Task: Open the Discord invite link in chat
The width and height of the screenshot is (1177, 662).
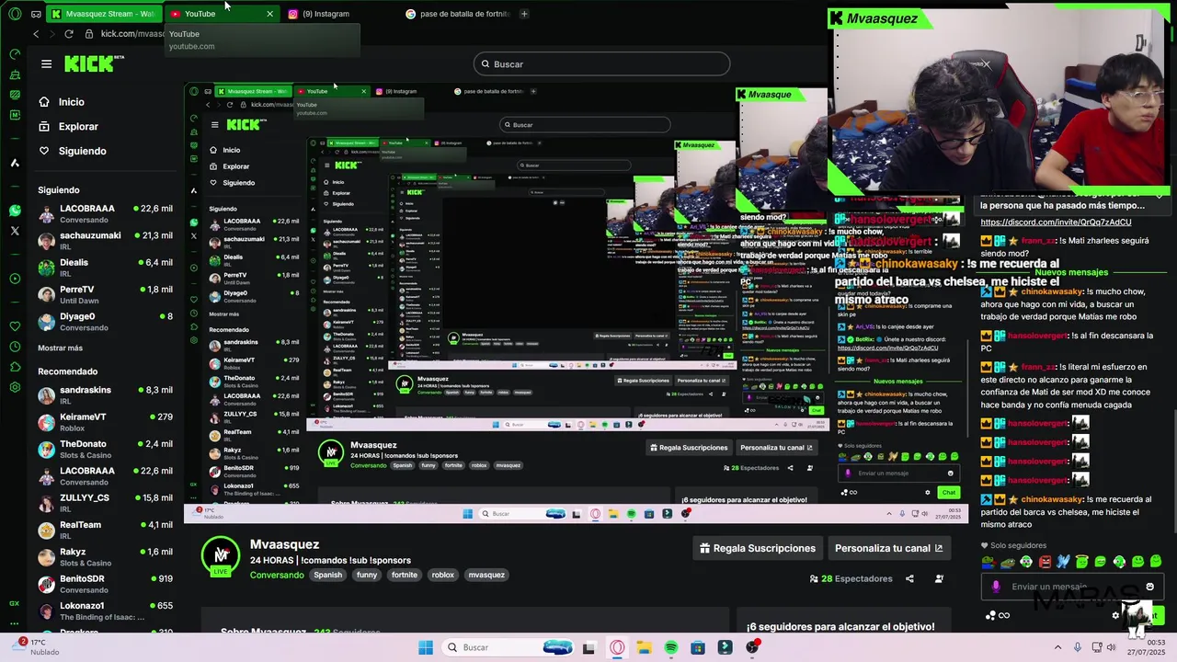Action: coord(1056,222)
